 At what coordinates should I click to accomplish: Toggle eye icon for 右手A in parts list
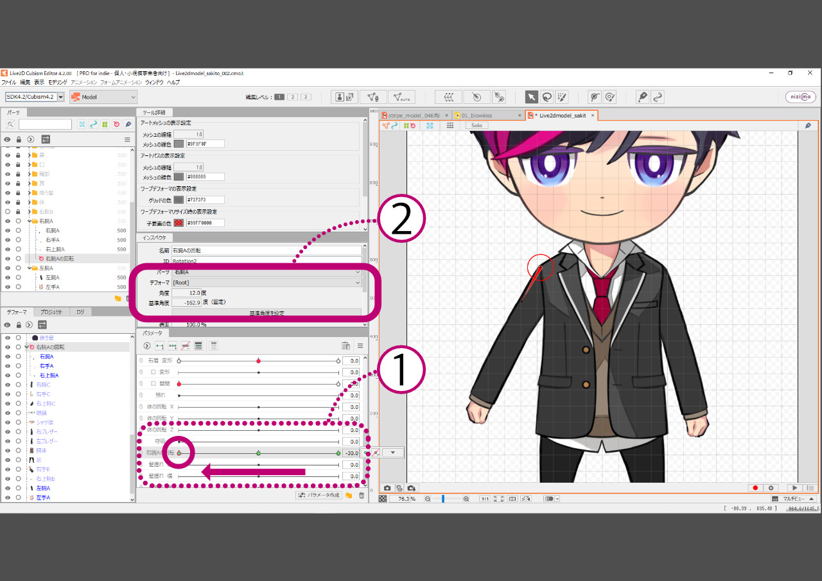coord(8,239)
